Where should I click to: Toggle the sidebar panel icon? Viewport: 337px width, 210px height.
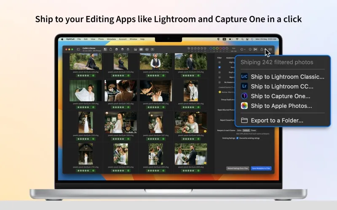click(78, 49)
